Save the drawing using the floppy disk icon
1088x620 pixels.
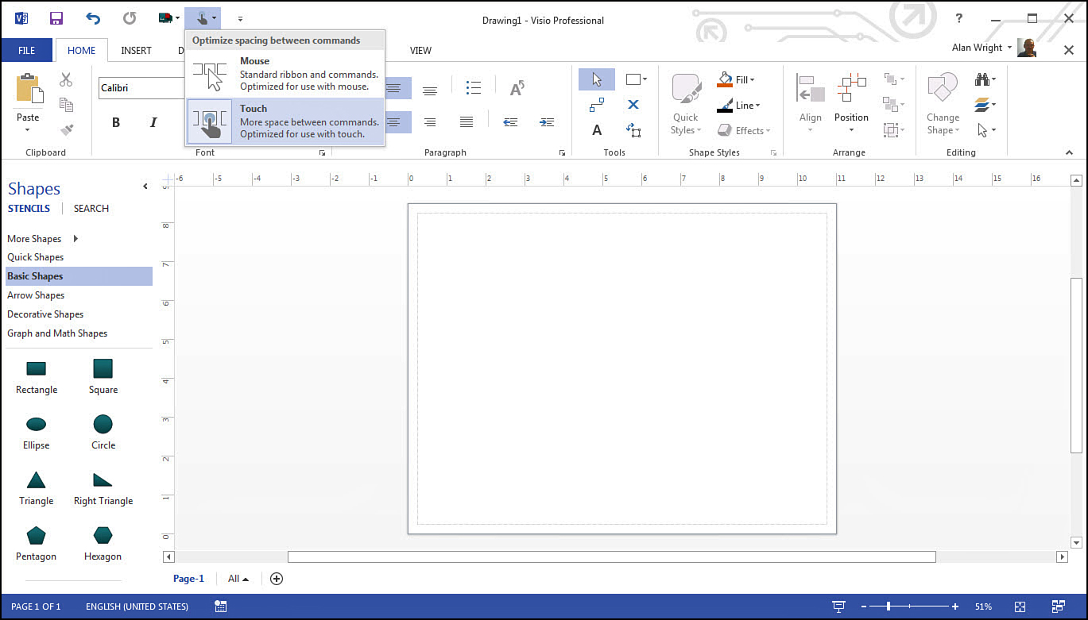(56, 18)
